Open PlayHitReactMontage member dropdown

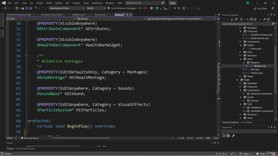pyautogui.click(x=182, y=19)
